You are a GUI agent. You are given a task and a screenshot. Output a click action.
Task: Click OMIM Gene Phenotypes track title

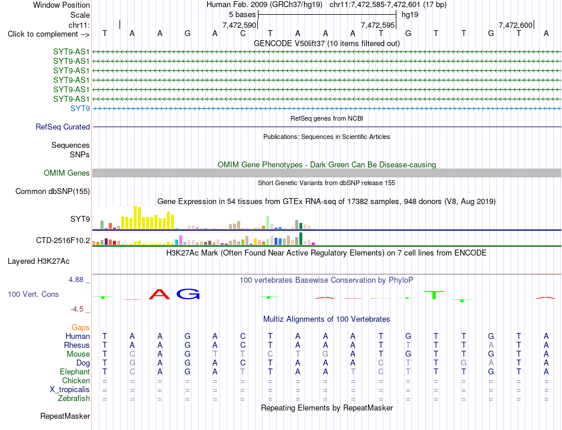[x=327, y=164]
